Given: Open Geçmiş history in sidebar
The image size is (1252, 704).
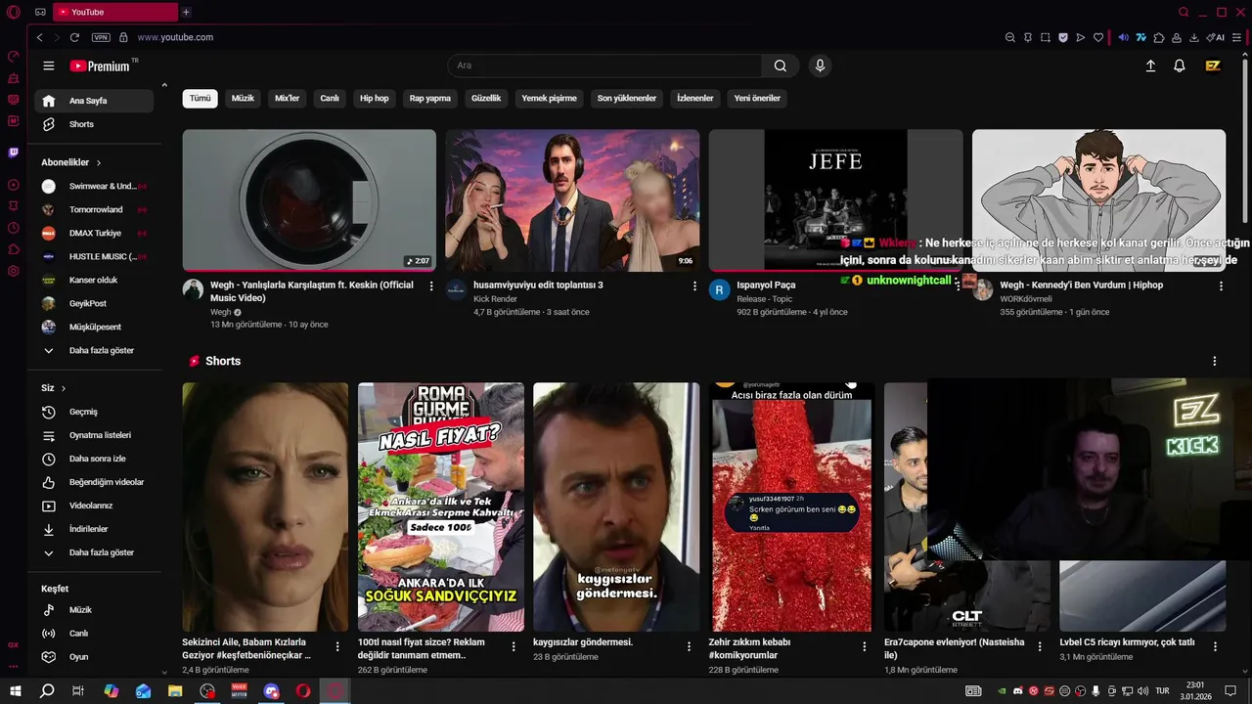Looking at the screenshot, I should (x=94, y=412).
